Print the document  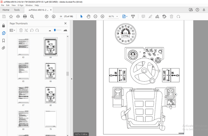[x=25, y=16]
